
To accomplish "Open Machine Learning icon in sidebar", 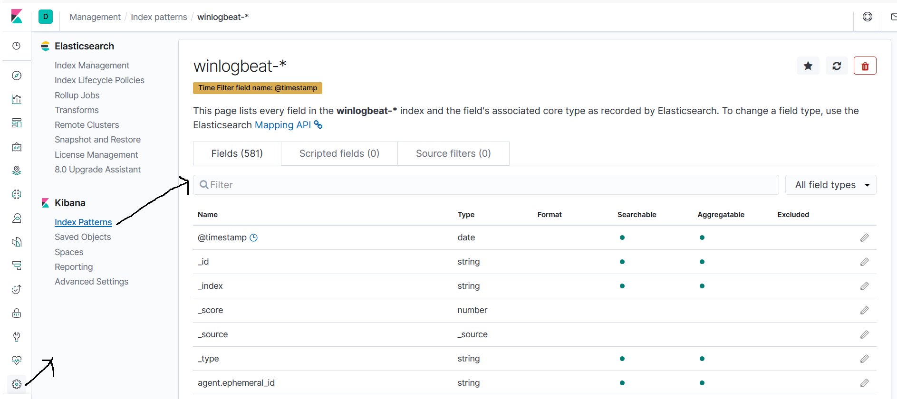I will pyautogui.click(x=17, y=194).
